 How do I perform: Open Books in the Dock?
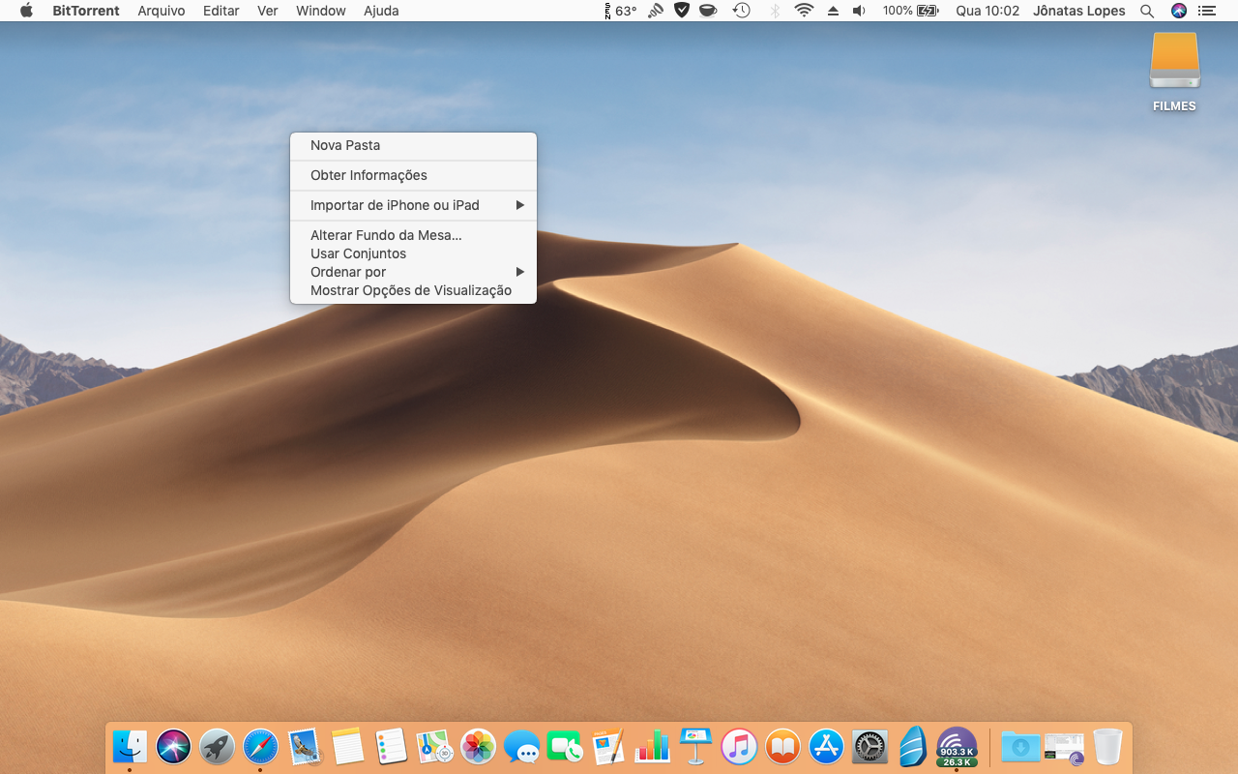click(782, 746)
